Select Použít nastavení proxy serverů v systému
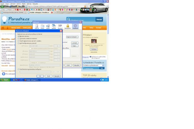Screen dimensions: 194x129 coord(19,41)
